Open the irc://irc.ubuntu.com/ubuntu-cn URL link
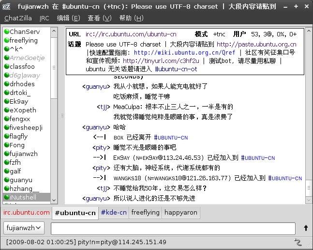This screenshot has height=250, width=313. click(131, 34)
